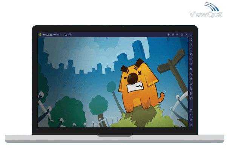The image size is (227, 156).
Task: Click the eject-shaped icon in sidebar
Action: [x=191, y=69]
